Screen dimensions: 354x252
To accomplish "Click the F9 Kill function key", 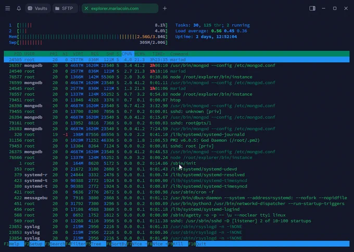I will pos(178,244).
